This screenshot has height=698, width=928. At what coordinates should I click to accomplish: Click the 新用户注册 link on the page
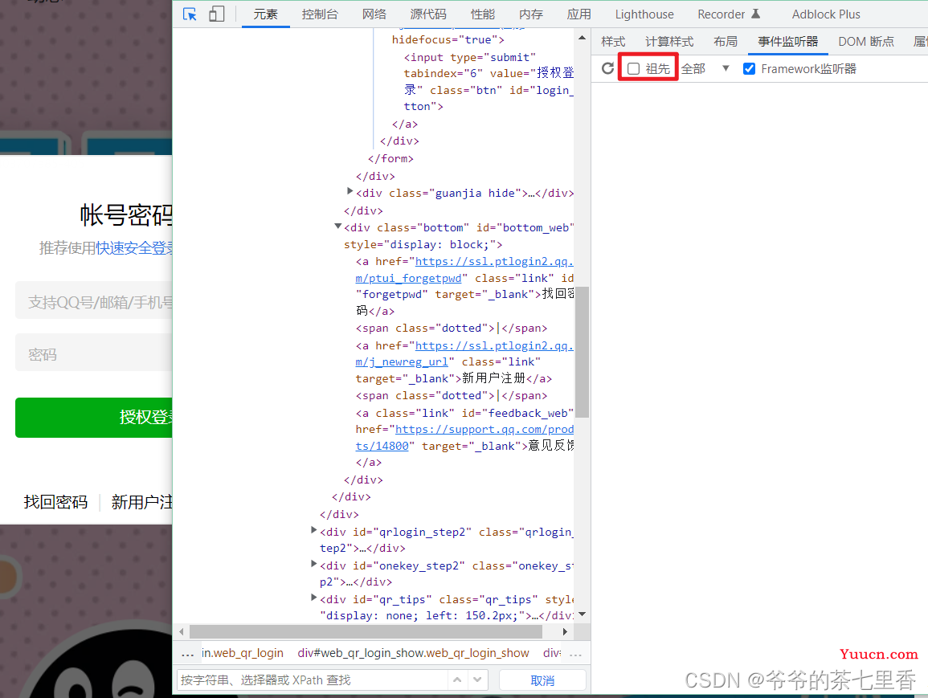click(141, 502)
